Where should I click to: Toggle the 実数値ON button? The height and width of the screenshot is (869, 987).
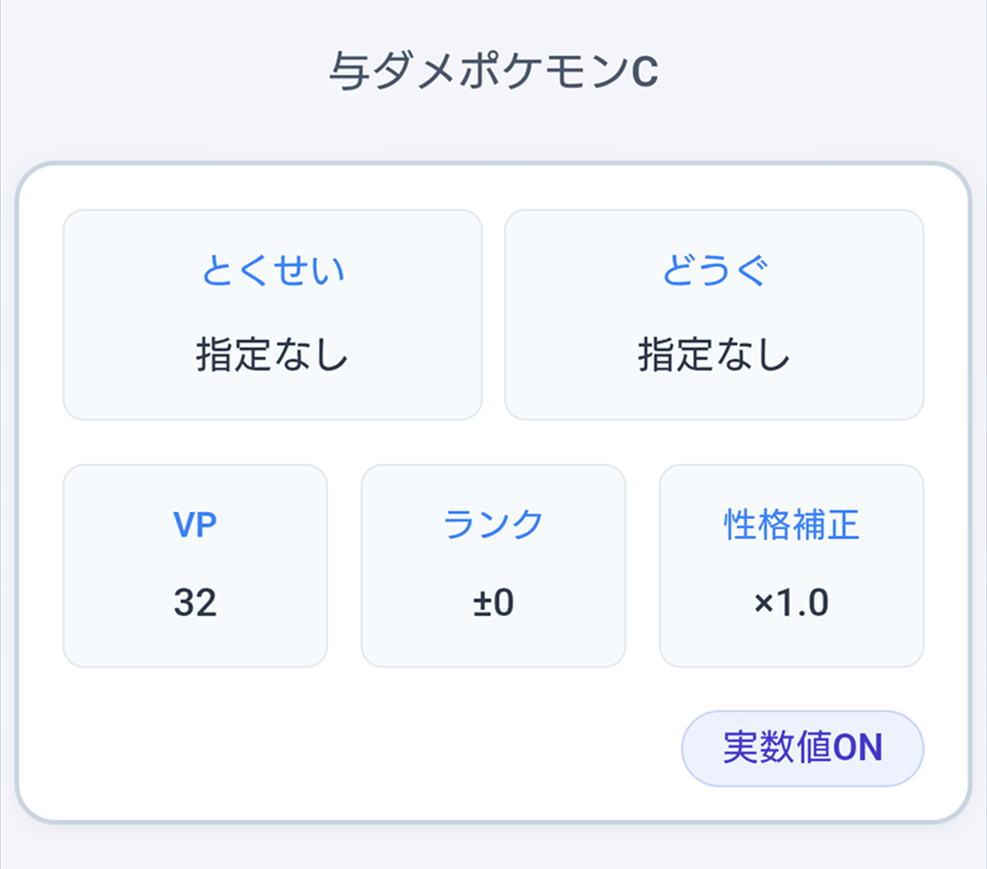tap(802, 749)
